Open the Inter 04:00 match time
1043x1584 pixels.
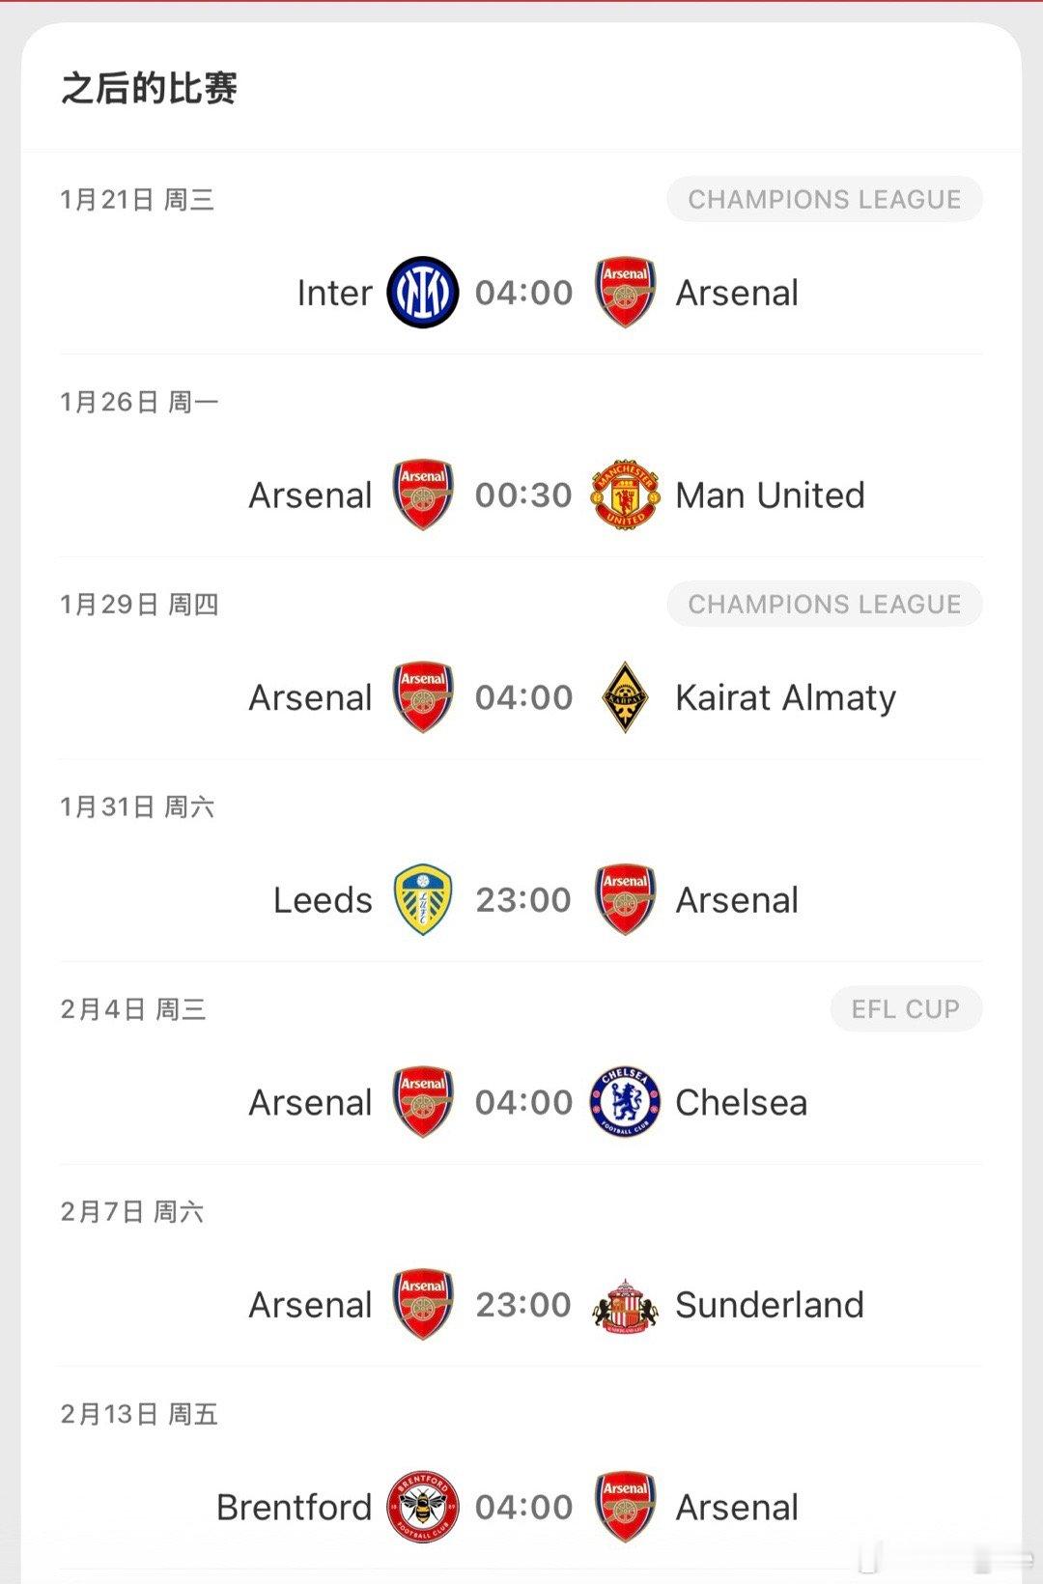[524, 293]
